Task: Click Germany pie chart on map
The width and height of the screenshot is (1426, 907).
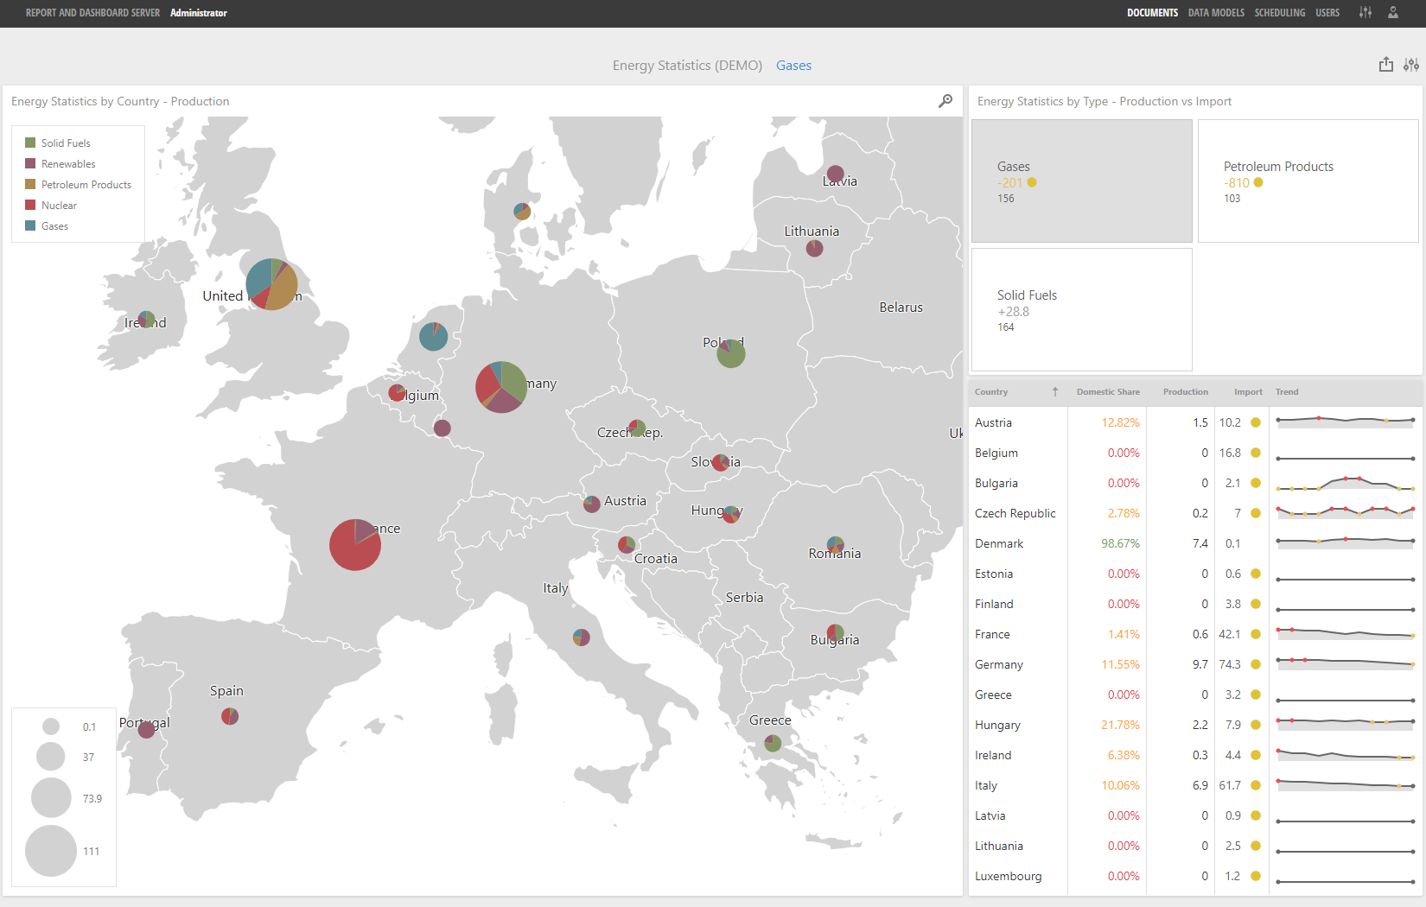Action: tap(501, 387)
